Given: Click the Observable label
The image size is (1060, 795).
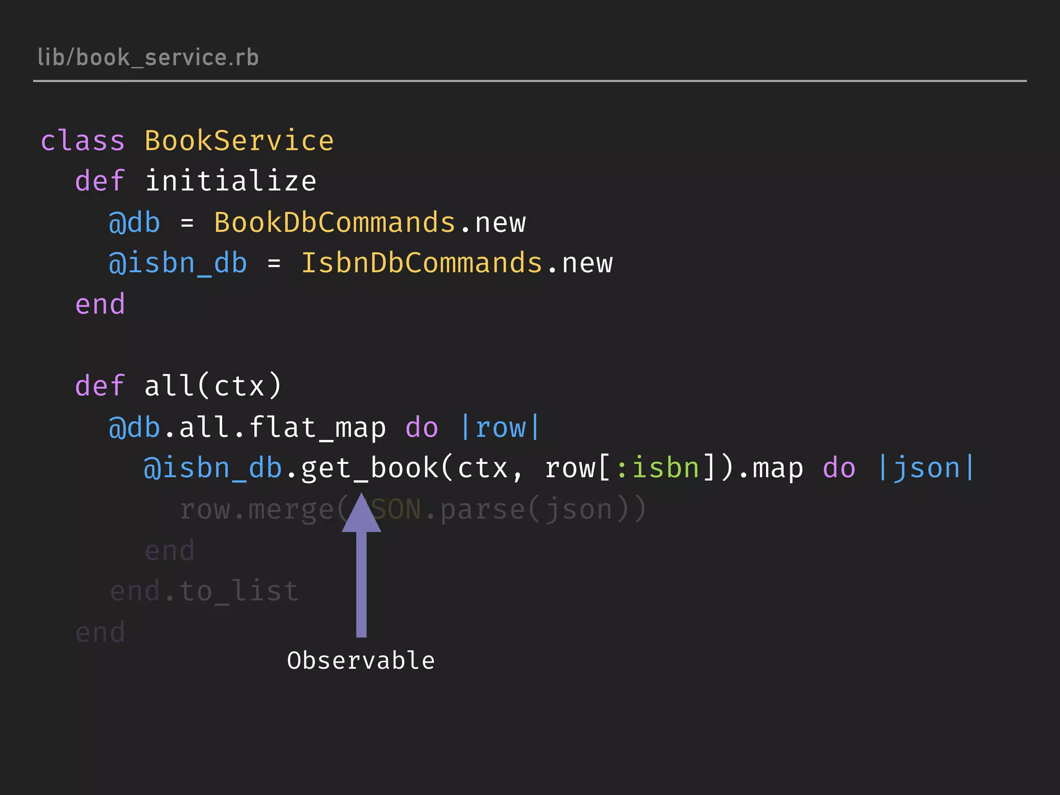Looking at the screenshot, I should point(361,661).
